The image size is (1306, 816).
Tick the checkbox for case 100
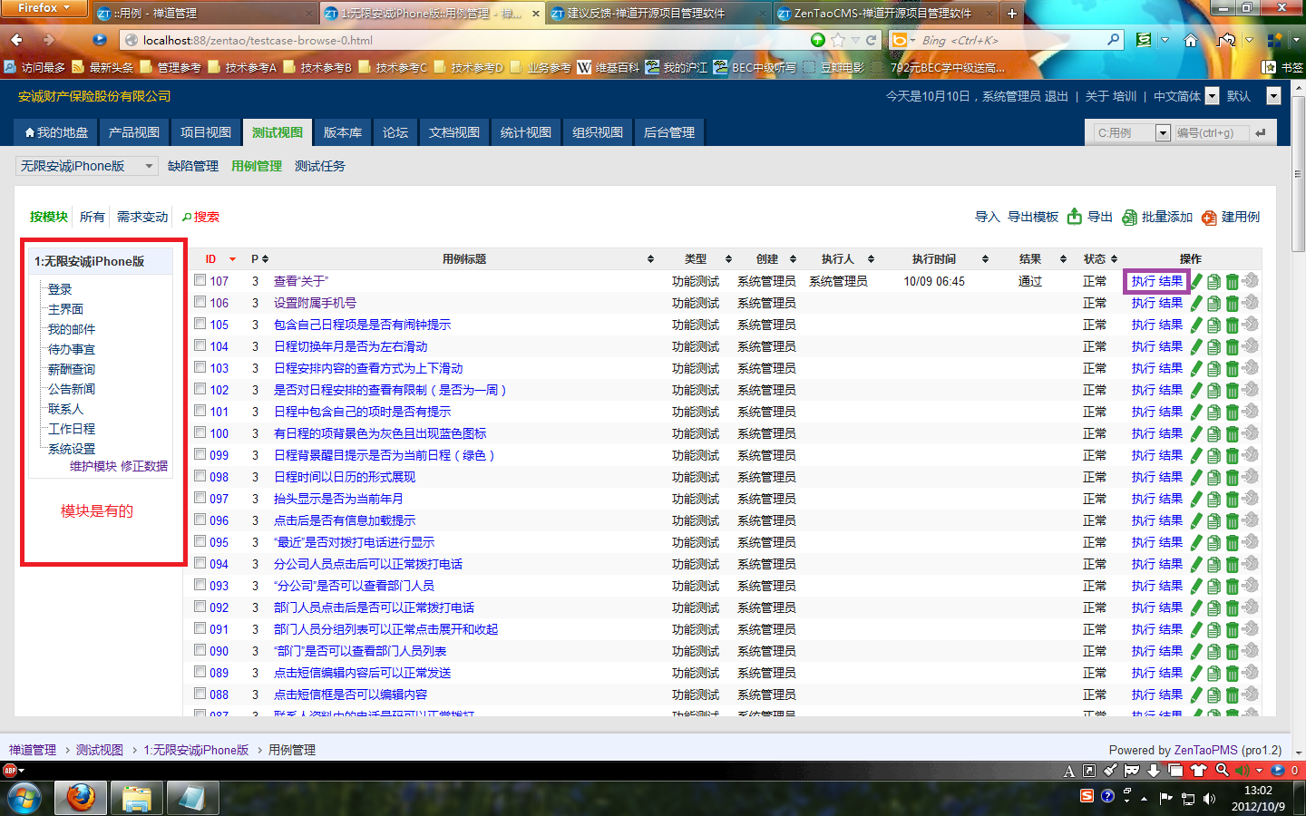click(x=200, y=432)
